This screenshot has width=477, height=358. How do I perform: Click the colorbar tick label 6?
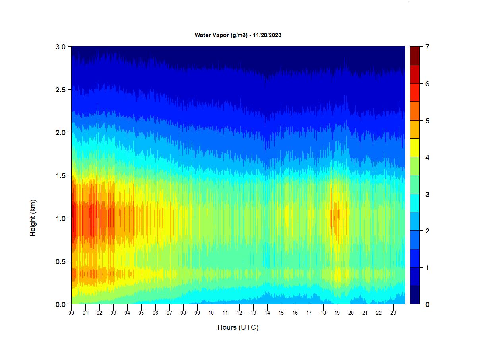427,84
